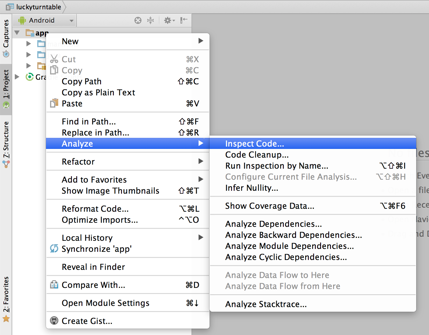Choose Reformat Code
Viewport: 429px width, 335px height.
[128, 209]
